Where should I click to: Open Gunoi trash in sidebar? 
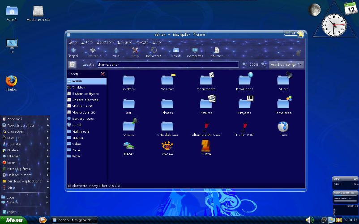pos(86,125)
